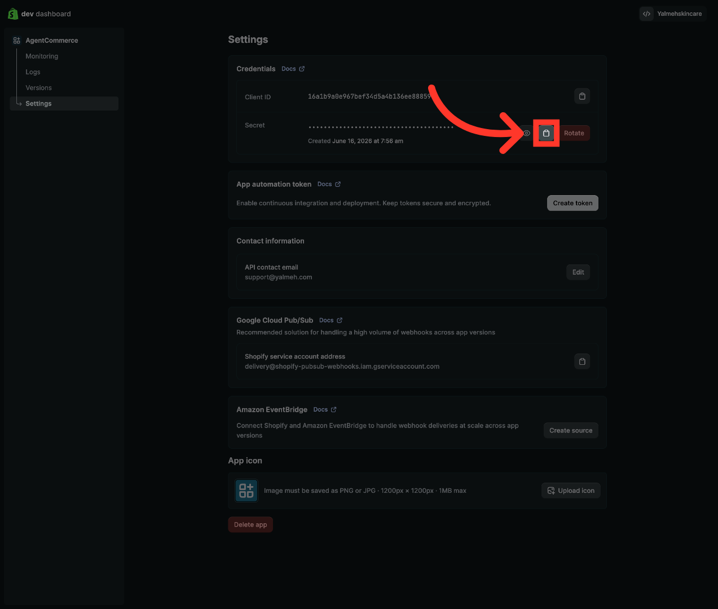
Task: Click the App icon section heading
Action: tap(245, 461)
